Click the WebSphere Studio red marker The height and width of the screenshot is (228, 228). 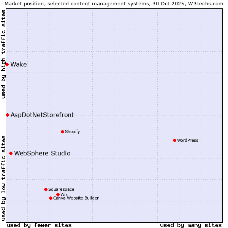[x=11, y=153]
